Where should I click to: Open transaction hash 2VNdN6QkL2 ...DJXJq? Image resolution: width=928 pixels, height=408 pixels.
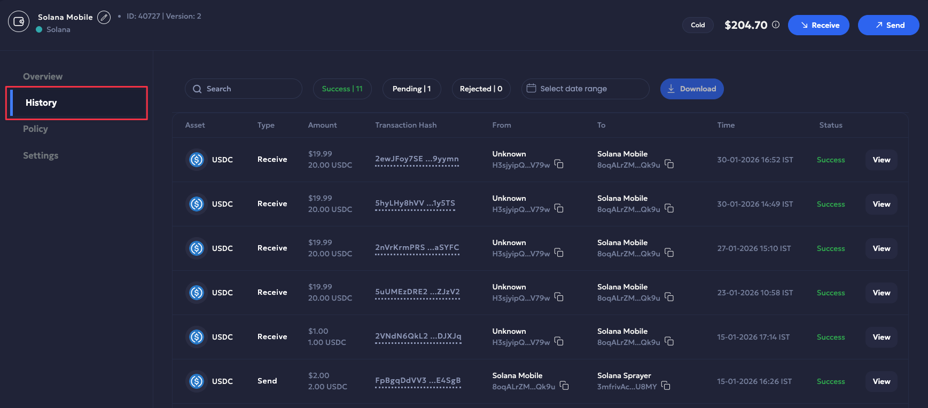[418, 336]
